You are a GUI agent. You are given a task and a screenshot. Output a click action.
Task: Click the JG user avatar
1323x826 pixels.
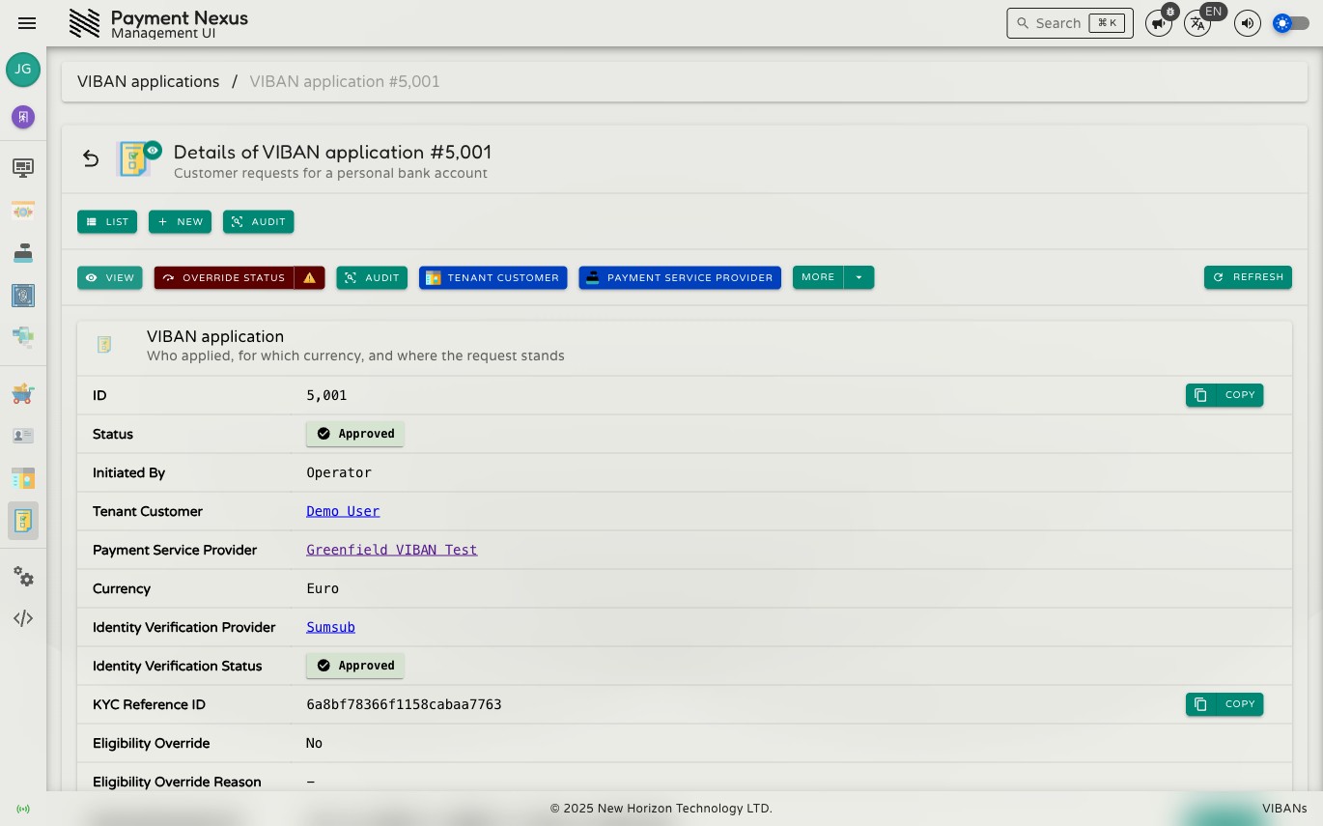click(23, 70)
